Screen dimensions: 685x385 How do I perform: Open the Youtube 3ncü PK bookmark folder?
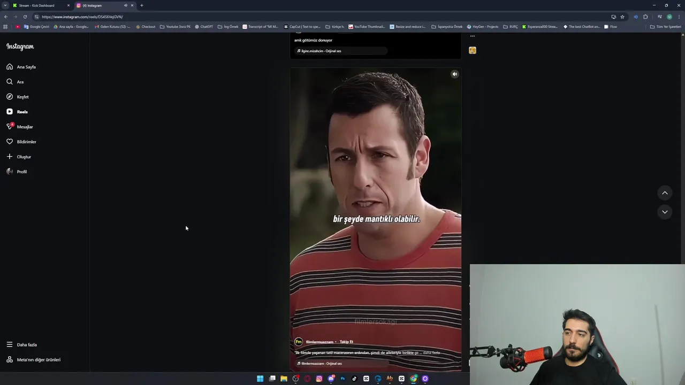pos(175,27)
